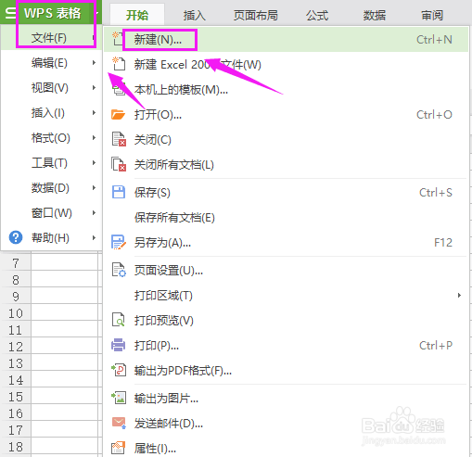This screenshot has height=457, width=472.
Task: Switch to the 公式 ribbon tab
Action: [x=317, y=15]
